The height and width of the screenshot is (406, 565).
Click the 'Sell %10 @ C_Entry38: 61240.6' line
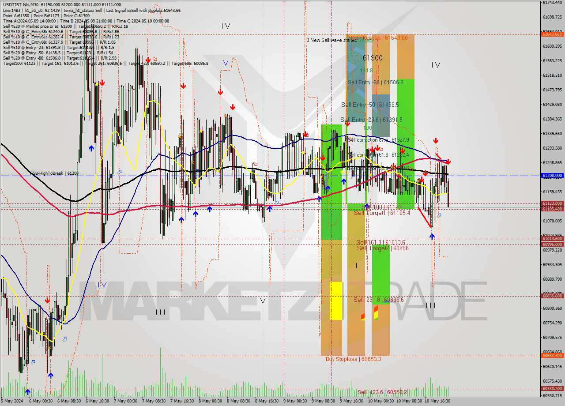pos(61,31)
